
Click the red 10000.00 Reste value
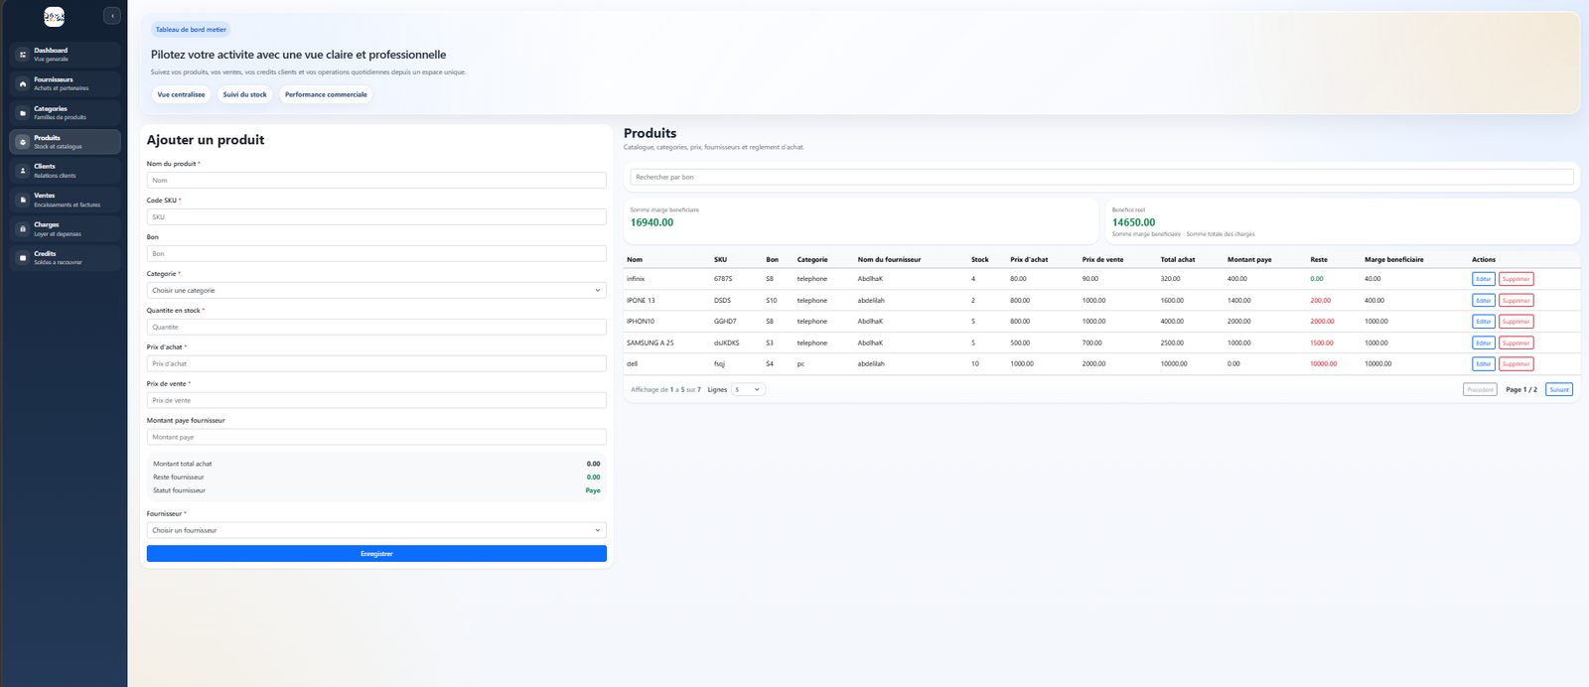(x=1323, y=364)
